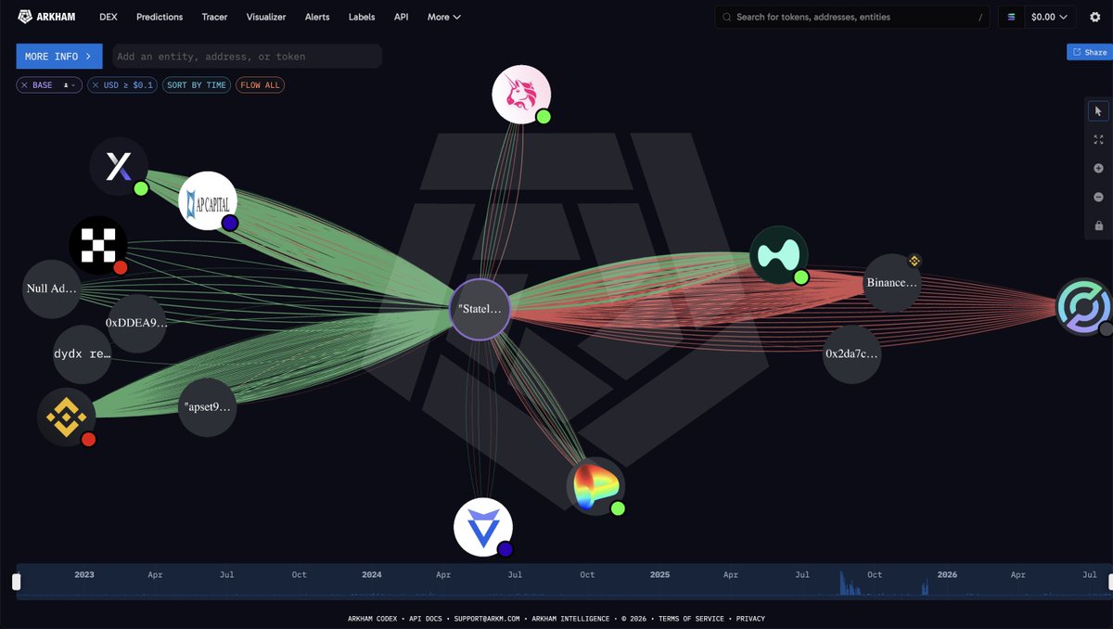Viewport: 1113px width, 629px height.
Task: Expand the More menu
Action: point(444,17)
